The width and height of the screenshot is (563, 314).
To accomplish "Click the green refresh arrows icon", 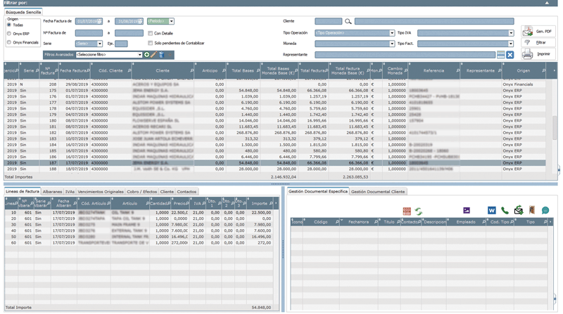I will click(x=417, y=211).
